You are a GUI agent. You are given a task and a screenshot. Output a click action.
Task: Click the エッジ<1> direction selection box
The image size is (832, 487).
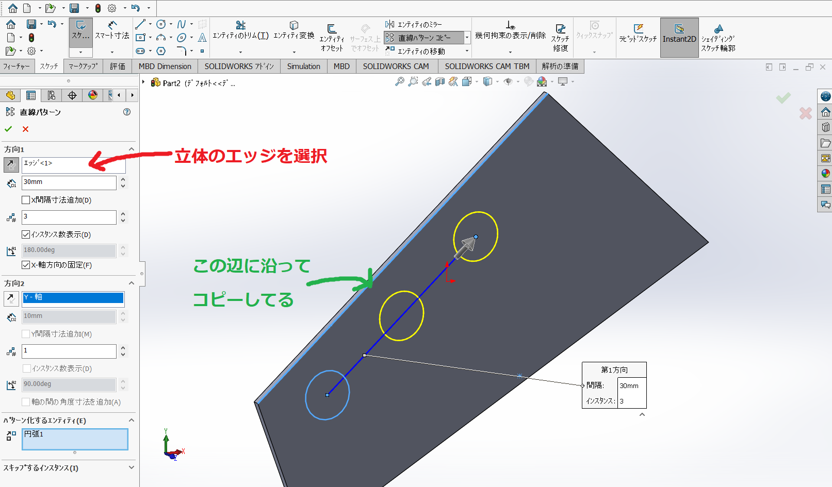tap(73, 165)
